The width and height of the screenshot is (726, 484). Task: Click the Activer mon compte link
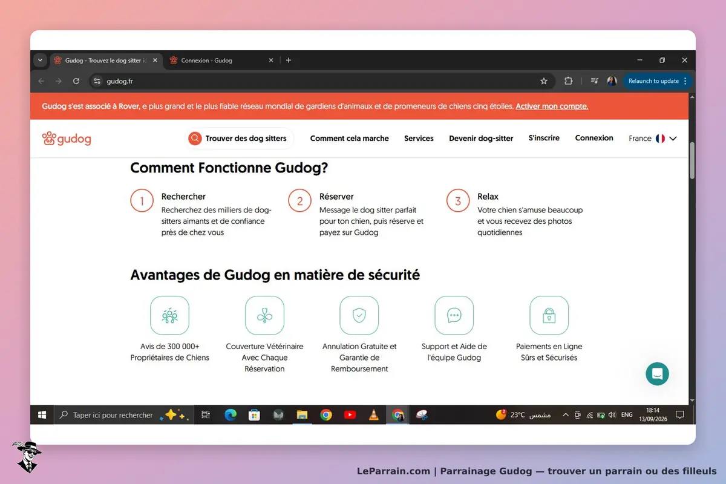pyautogui.click(x=552, y=106)
